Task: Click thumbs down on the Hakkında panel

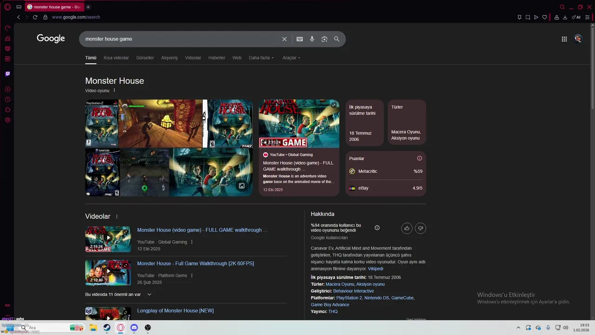Action: point(421,228)
